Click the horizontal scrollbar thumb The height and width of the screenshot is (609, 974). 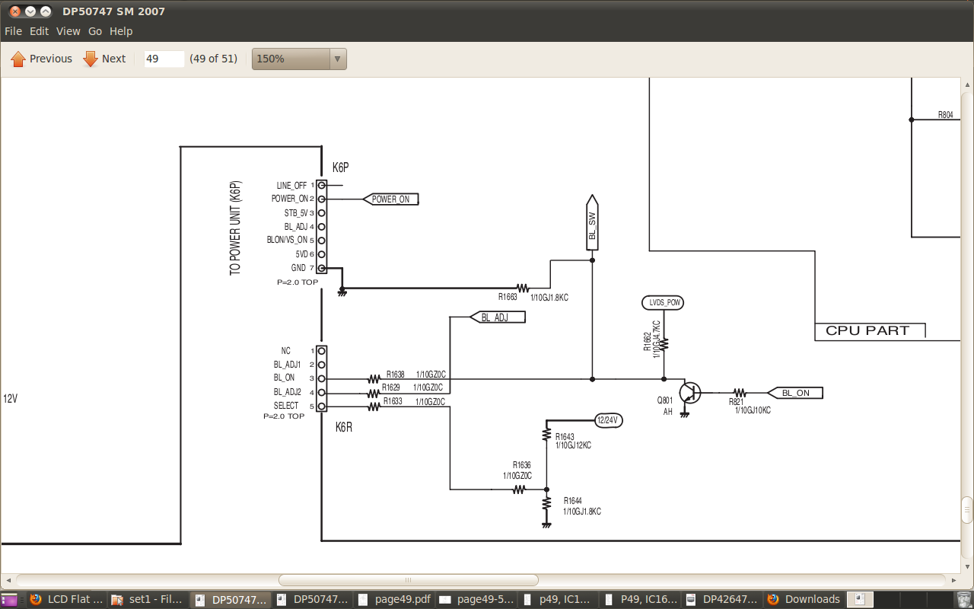point(408,580)
